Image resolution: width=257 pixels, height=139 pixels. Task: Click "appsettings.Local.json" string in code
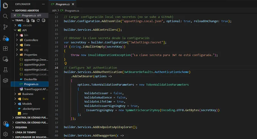(142, 21)
